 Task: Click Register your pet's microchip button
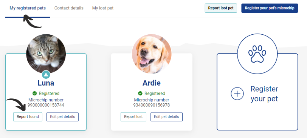pyautogui.click(x=270, y=8)
